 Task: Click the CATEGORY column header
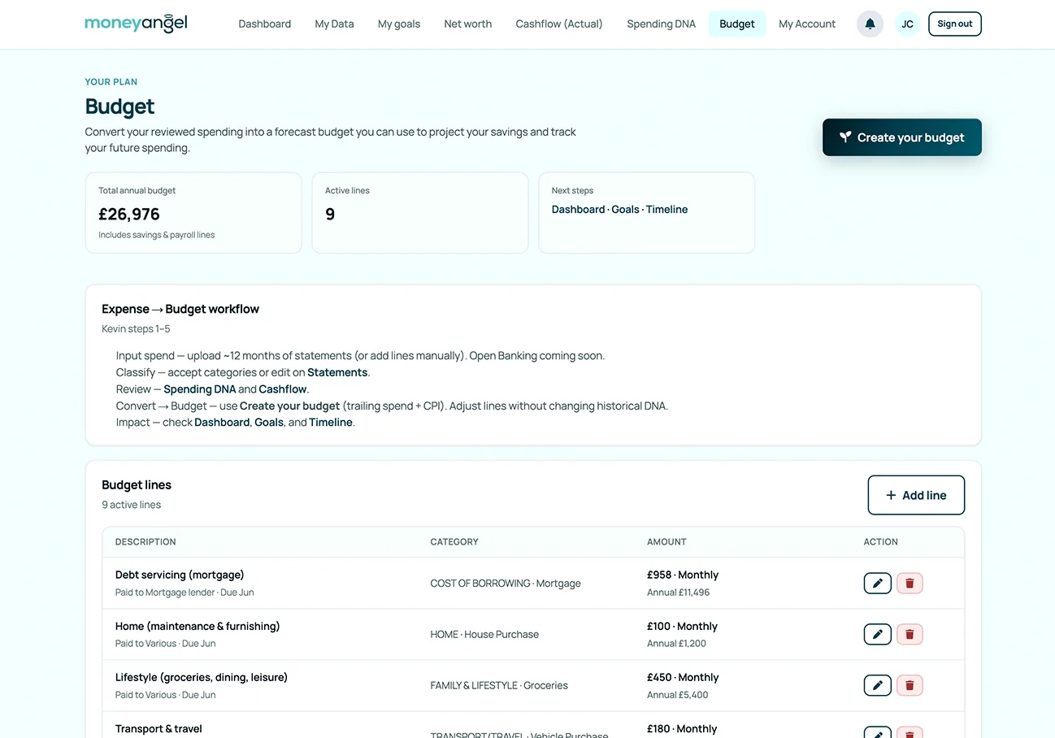coord(454,542)
